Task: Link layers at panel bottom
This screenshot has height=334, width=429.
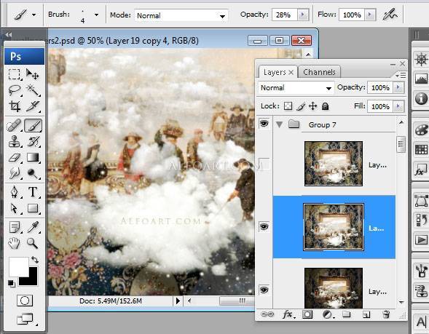Action: pyautogui.click(x=267, y=314)
